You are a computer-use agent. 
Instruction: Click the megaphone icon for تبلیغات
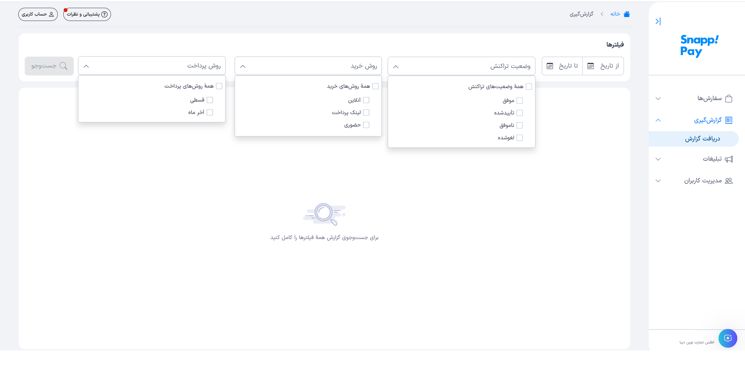pyautogui.click(x=729, y=159)
